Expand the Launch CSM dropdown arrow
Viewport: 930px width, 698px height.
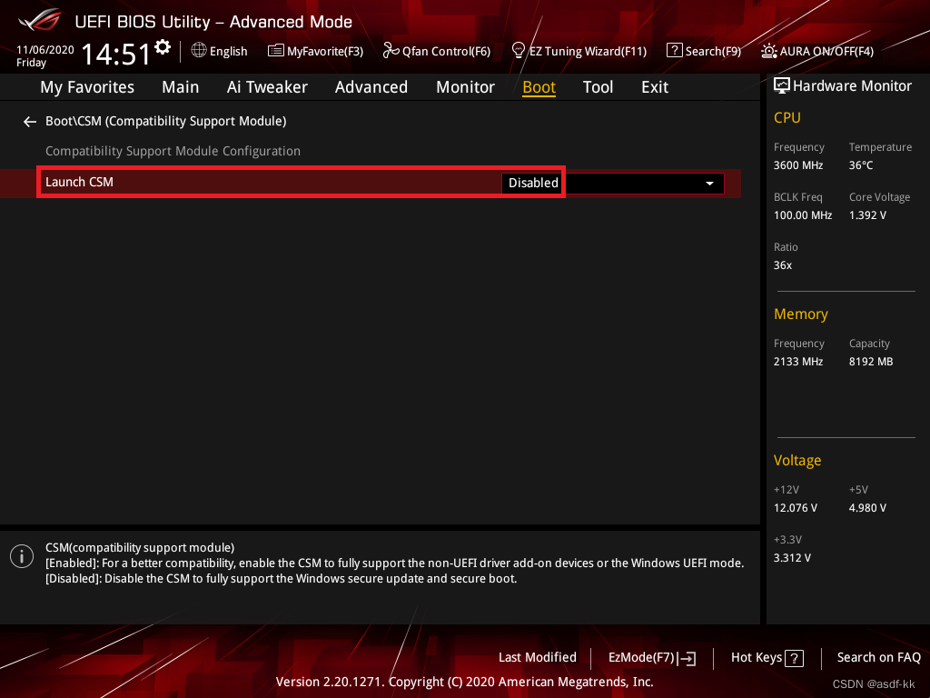pyautogui.click(x=709, y=184)
